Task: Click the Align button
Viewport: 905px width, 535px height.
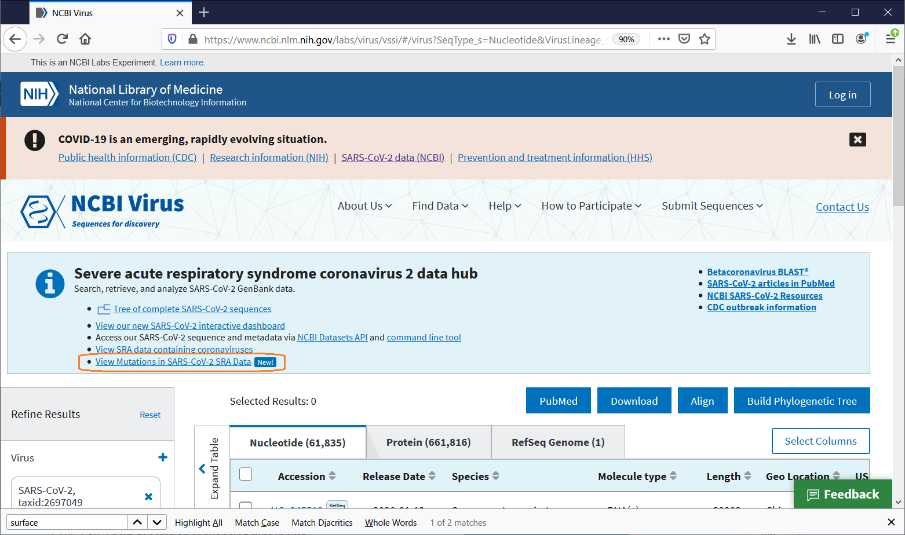Action: 702,401
